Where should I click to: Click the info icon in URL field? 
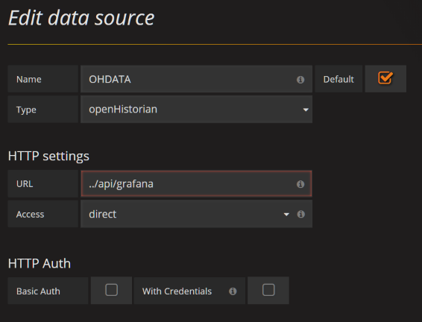coord(300,184)
